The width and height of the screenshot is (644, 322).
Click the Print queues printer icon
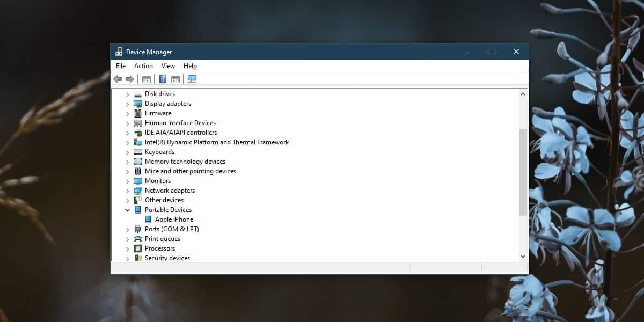click(x=138, y=239)
